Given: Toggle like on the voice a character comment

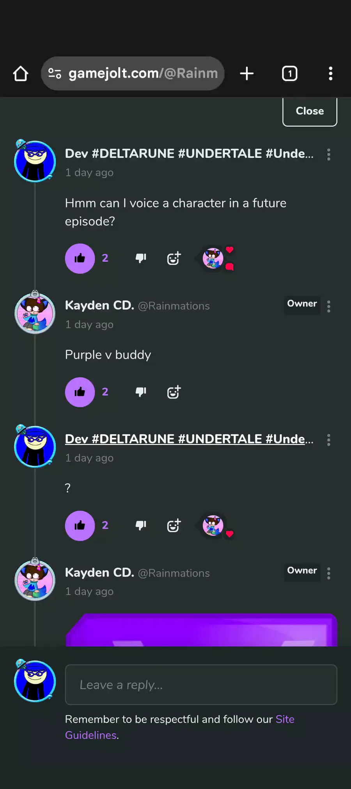Looking at the screenshot, I should 80,259.
